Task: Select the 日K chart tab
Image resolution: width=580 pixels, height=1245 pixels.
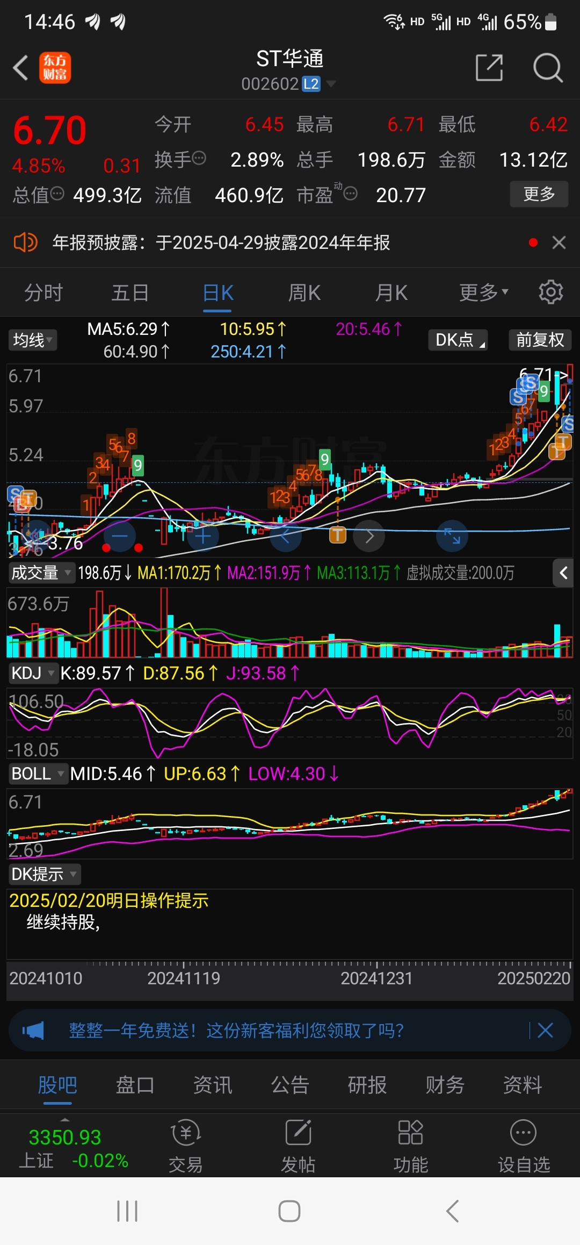Action: coord(218,293)
